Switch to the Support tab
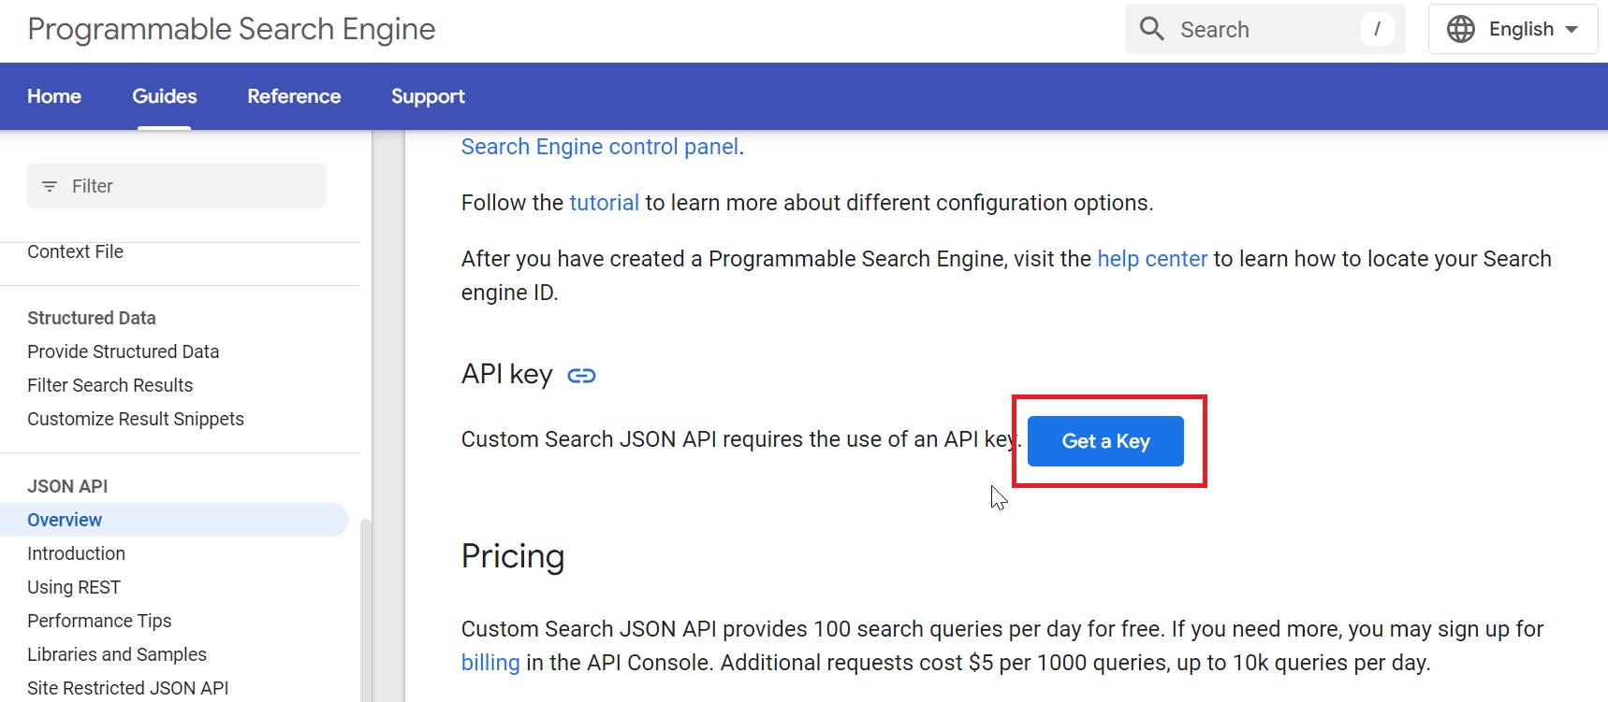 click(428, 96)
